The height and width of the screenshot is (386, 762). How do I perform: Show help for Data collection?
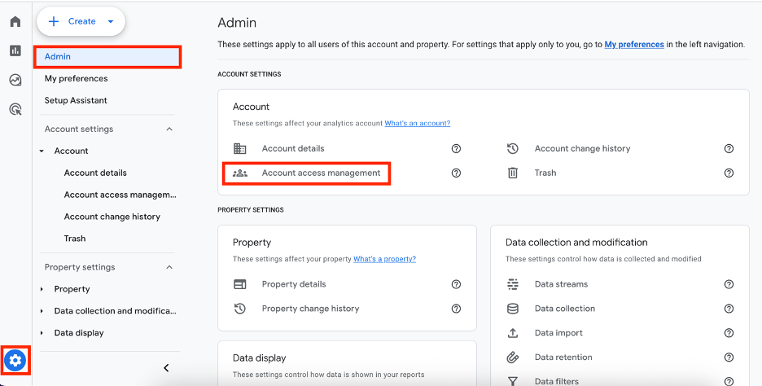point(729,309)
